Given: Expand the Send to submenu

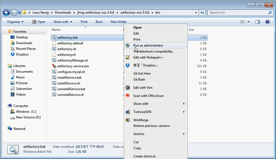Looking at the screenshot, I should click(156, 134).
